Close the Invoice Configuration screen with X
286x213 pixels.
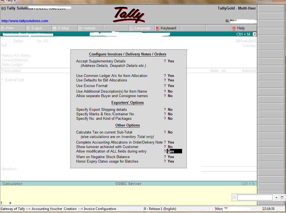(255, 34)
